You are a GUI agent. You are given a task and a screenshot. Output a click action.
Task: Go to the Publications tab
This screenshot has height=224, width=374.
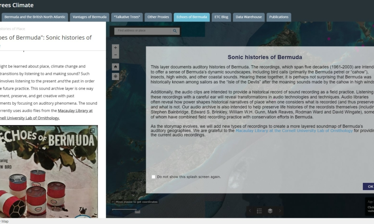pyautogui.click(x=279, y=17)
